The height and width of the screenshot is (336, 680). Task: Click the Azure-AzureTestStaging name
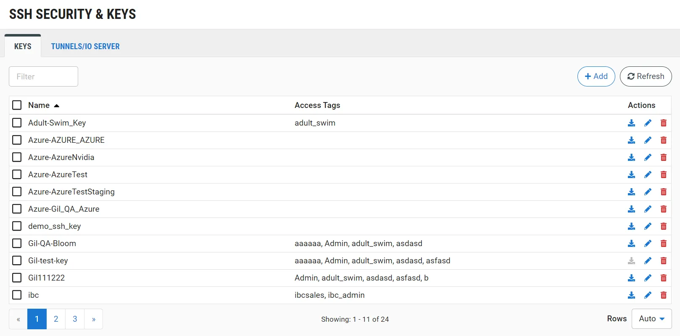click(x=71, y=192)
